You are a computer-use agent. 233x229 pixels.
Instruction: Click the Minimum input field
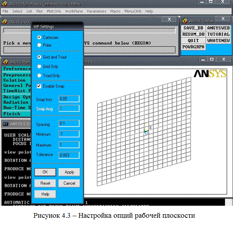point(69,134)
